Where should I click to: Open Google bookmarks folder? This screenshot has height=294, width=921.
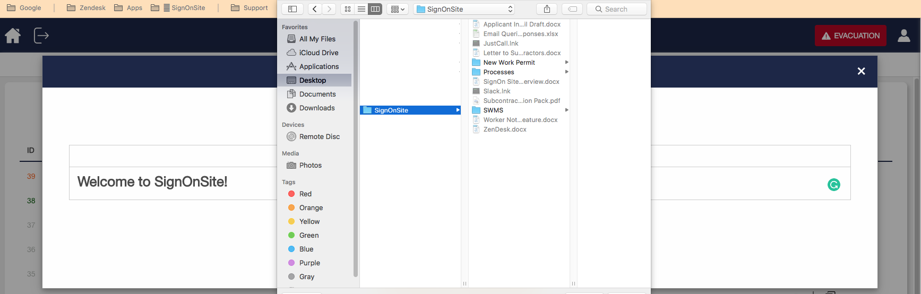(x=24, y=8)
